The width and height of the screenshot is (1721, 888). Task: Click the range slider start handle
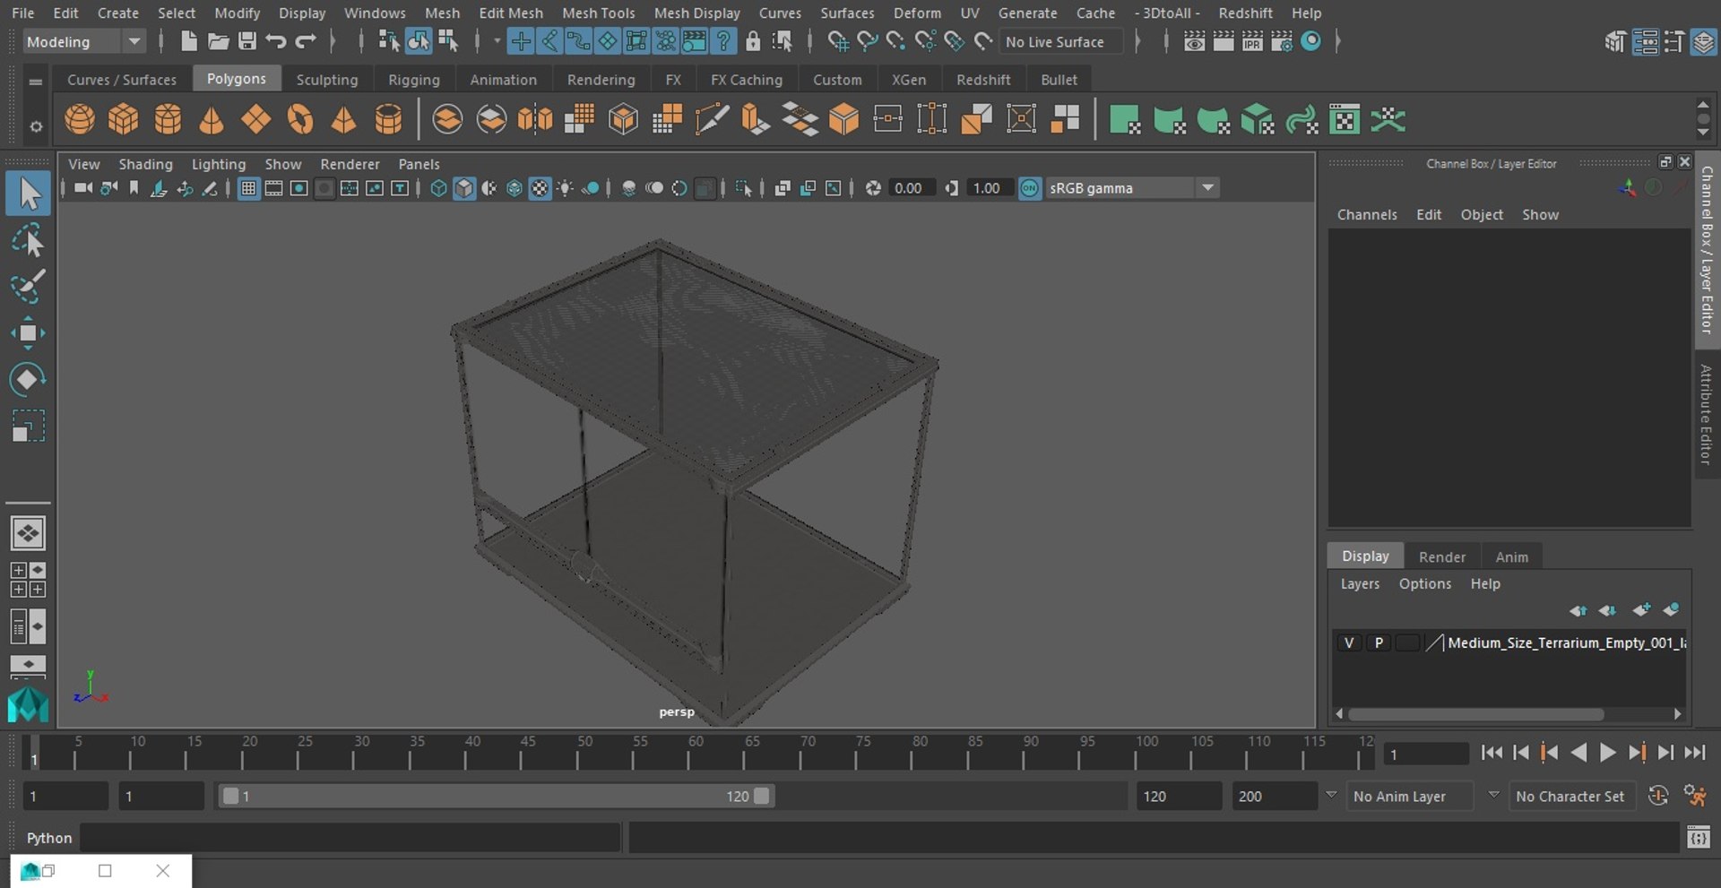click(230, 796)
